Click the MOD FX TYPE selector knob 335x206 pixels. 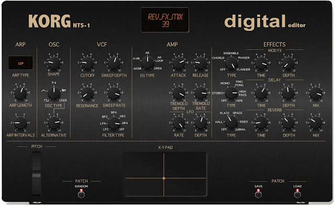[231, 63]
